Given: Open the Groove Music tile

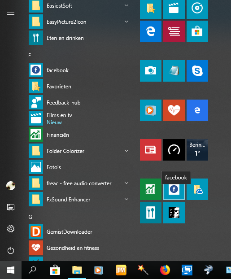Looking at the screenshot, I should (197, 9).
